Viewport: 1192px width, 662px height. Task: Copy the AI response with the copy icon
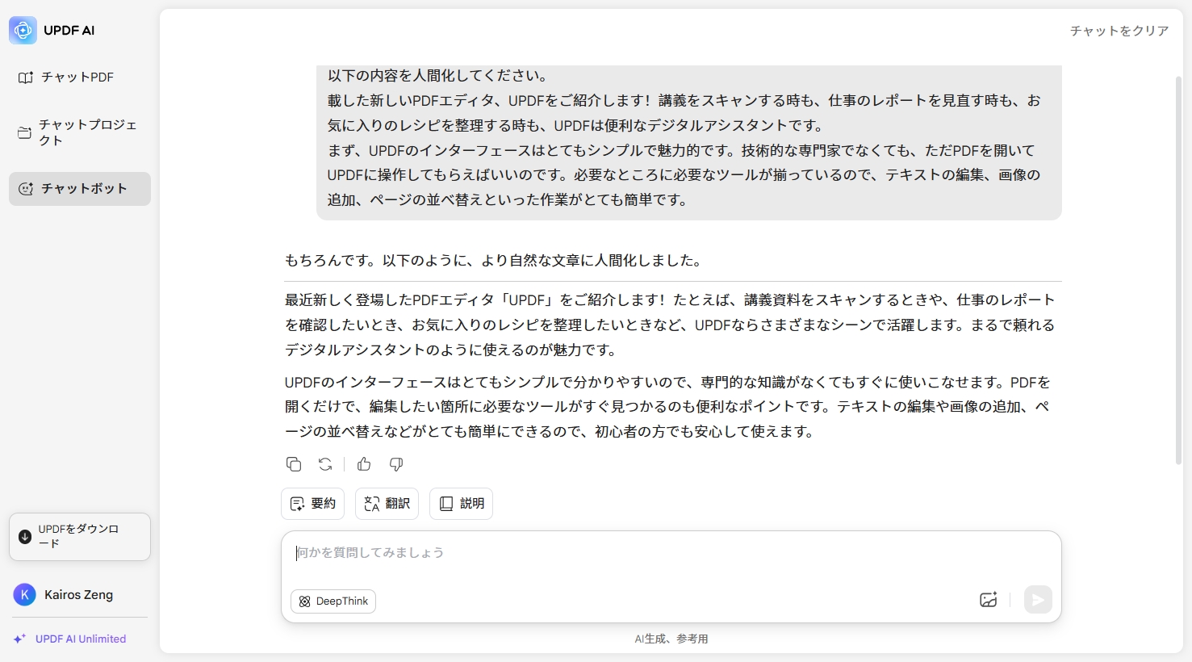[294, 464]
